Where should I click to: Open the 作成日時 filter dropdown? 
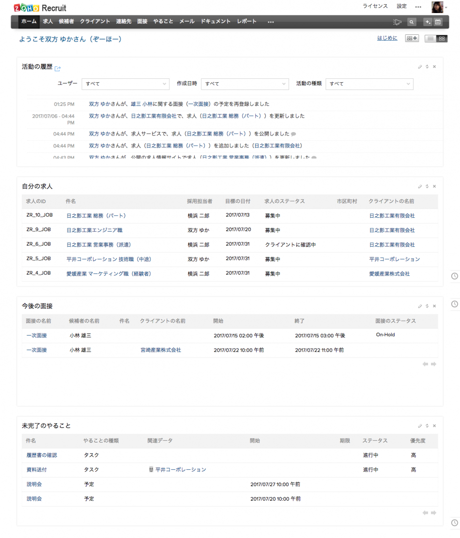click(245, 84)
